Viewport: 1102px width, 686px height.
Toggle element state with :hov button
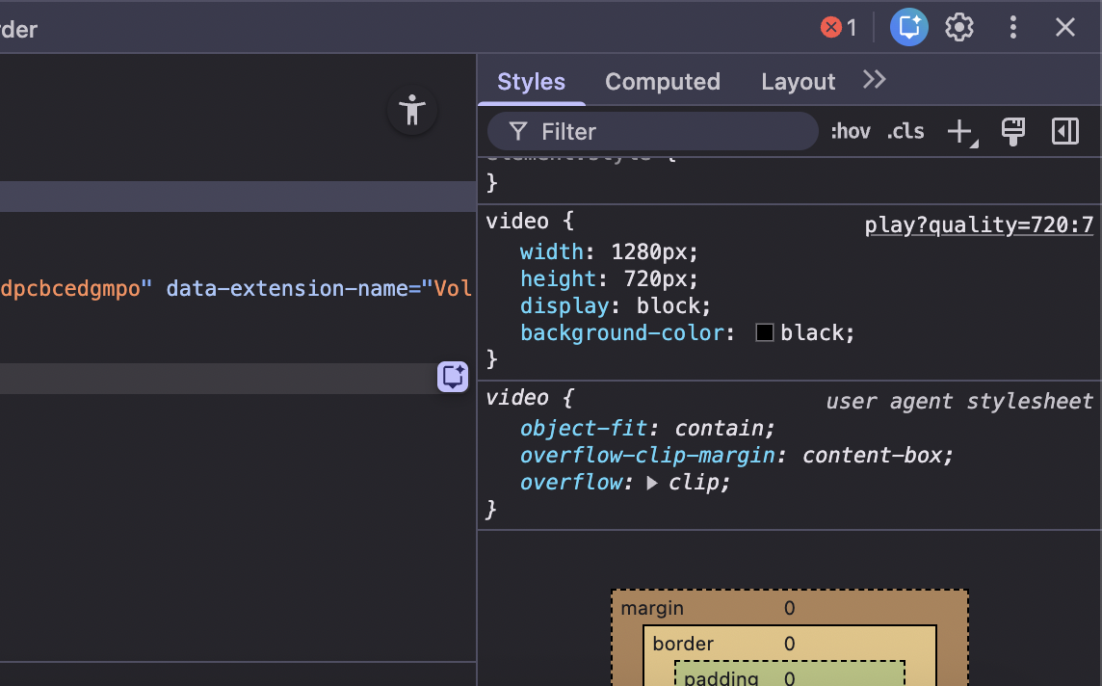(850, 132)
